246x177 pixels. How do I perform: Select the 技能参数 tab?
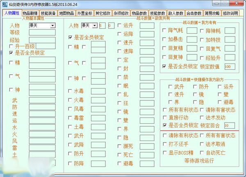(157, 14)
